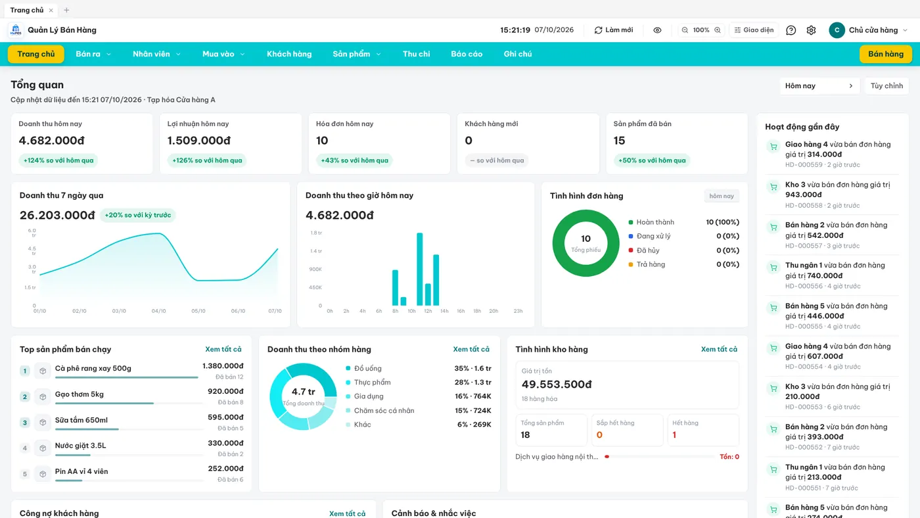Screen dimensions: 920x518
Task: Click the cart icon for order HD-000553
Action: pyautogui.click(x=773, y=389)
